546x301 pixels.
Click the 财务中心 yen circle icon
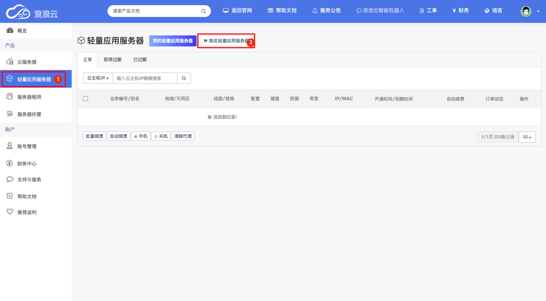click(10, 163)
